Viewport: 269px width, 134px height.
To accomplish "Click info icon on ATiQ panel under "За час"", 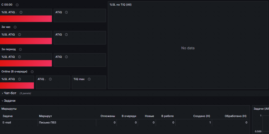I will click(x=66, y=35).
